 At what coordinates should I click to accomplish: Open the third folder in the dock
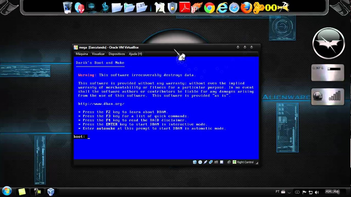click(x=142, y=8)
